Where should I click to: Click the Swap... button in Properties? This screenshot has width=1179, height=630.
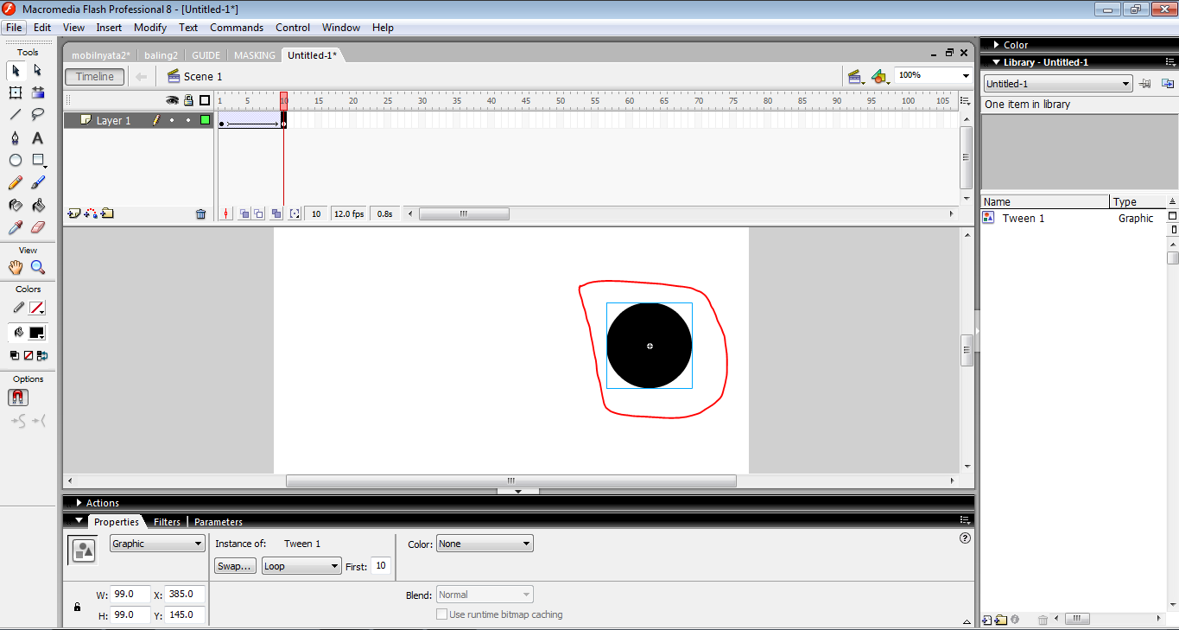tap(234, 565)
